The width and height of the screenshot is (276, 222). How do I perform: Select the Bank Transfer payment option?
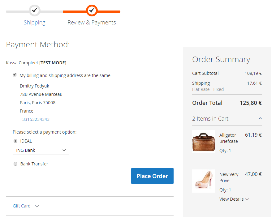tap(15, 164)
